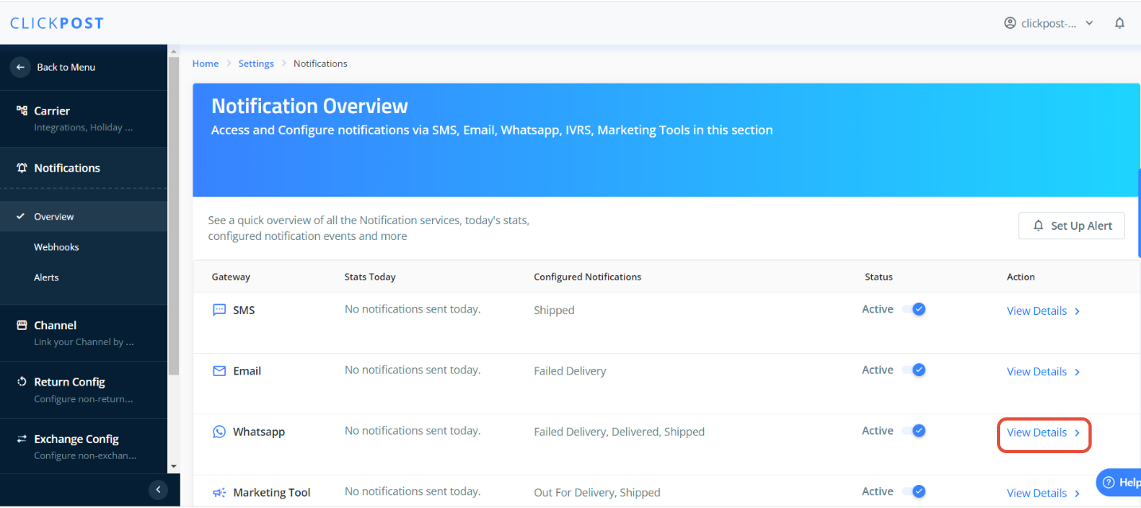Image resolution: width=1141 pixels, height=508 pixels.
Task: Click 'Failed Delivery' in the Email row
Action: [570, 371]
